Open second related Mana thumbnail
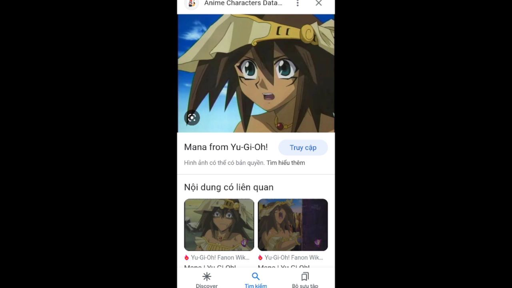512x288 pixels. point(293,225)
